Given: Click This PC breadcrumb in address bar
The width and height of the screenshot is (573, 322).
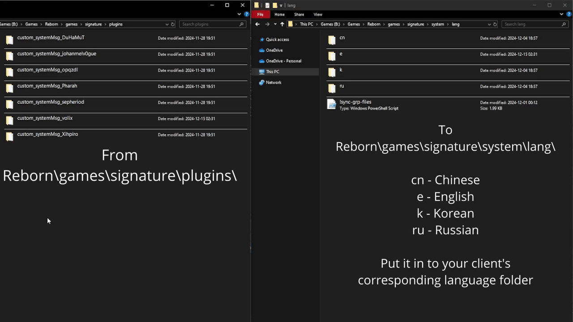Looking at the screenshot, I should tap(307, 24).
